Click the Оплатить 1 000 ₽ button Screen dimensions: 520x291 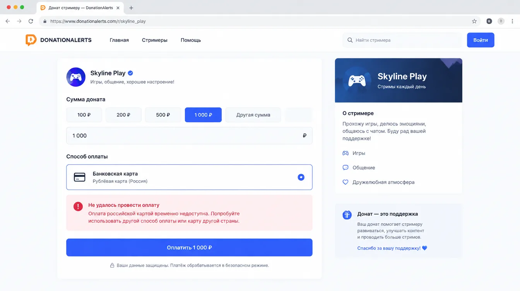(189, 247)
